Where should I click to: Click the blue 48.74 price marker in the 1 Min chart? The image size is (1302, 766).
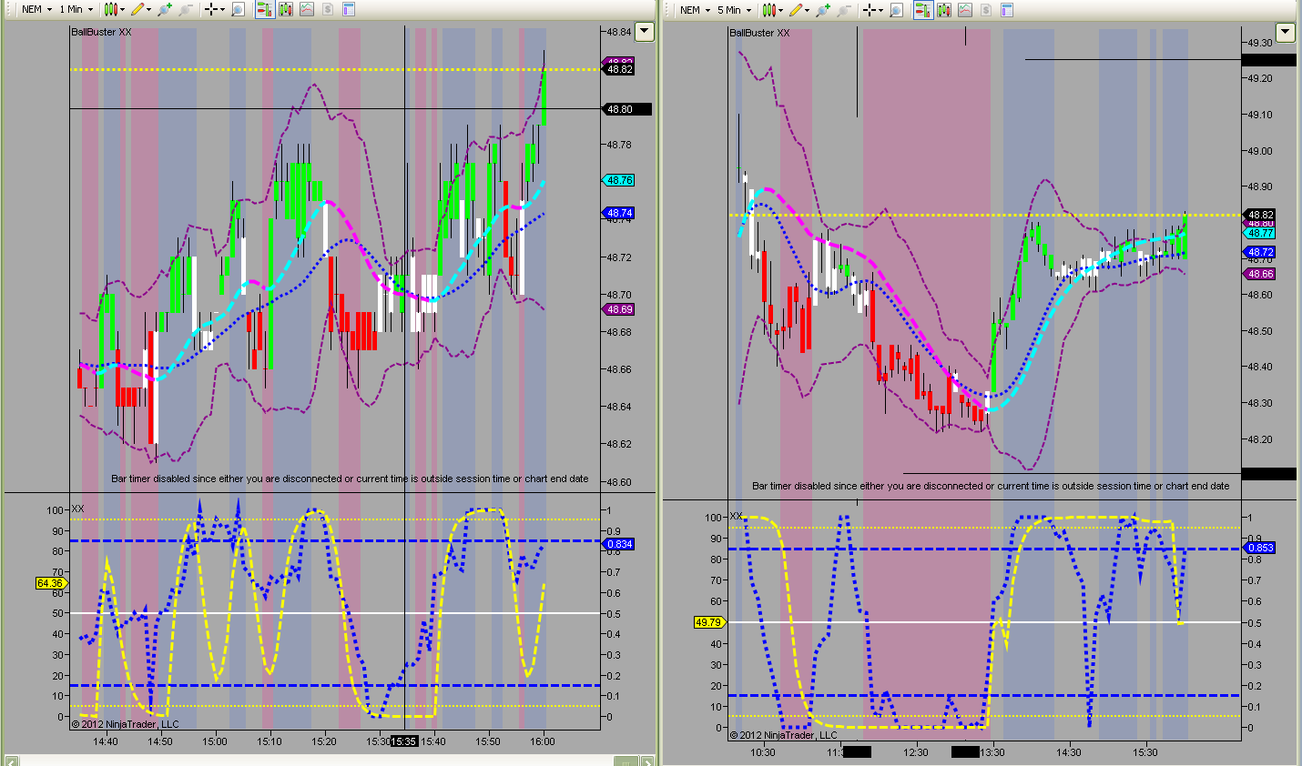[619, 213]
